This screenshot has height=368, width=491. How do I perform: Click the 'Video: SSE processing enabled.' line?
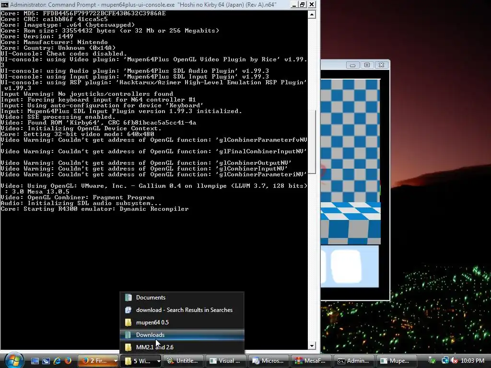tap(58, 117)
